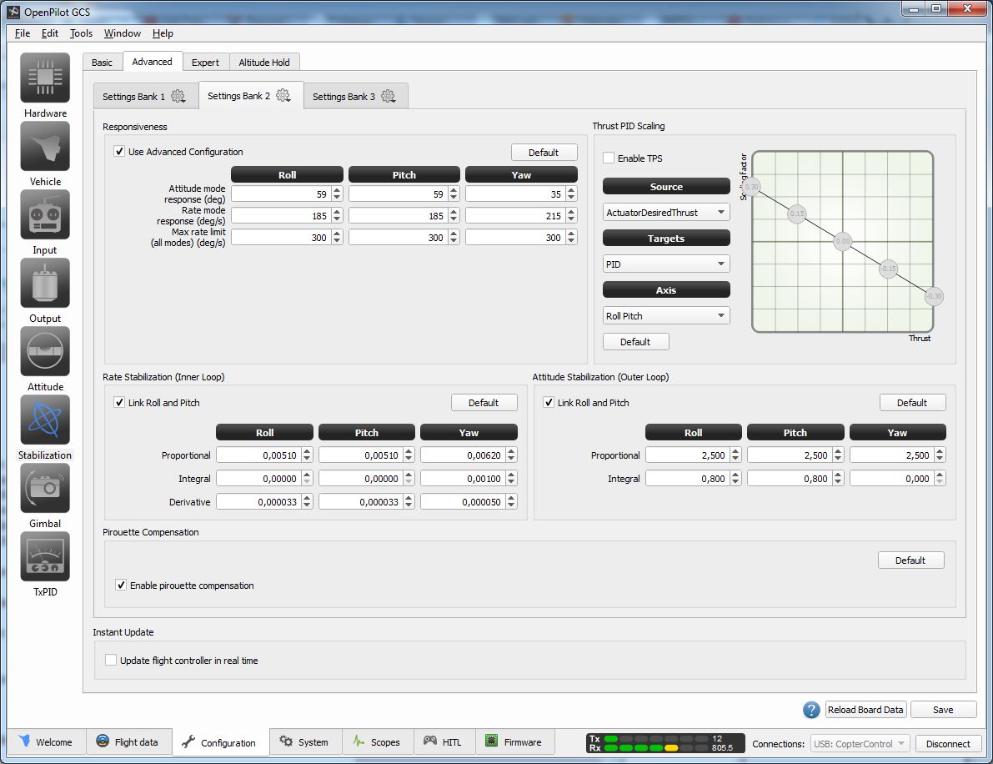Open the Input transmitter settings icon

(45, 215)
